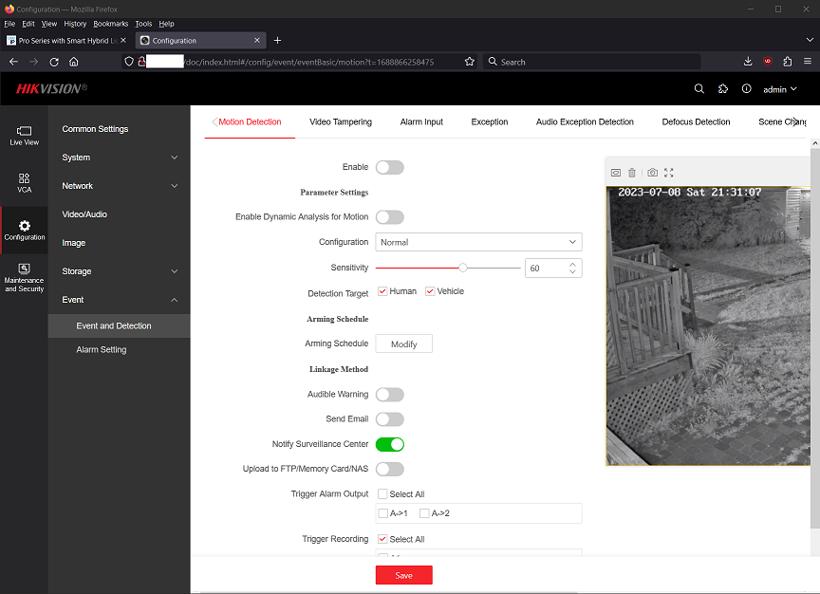This screenshot has height=594, width=820.
Task: Disable the Notify Surveillance Center toggle
Action: [x=389, y=444]
